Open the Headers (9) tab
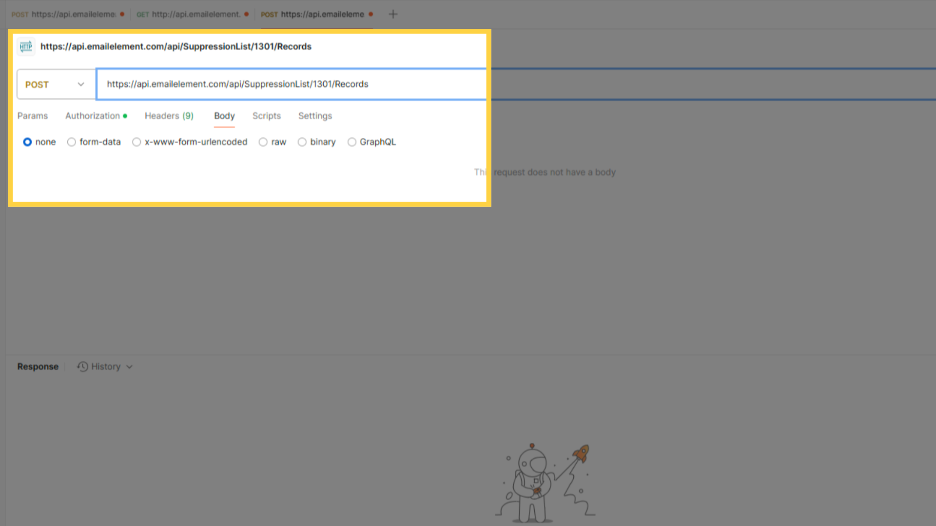The height and width of the screenshot is (526, 936). pos(169,116)
